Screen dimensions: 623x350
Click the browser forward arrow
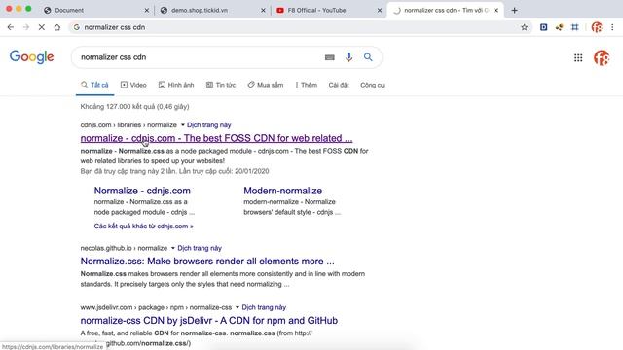pyautogui.click(x=26, y=27)
